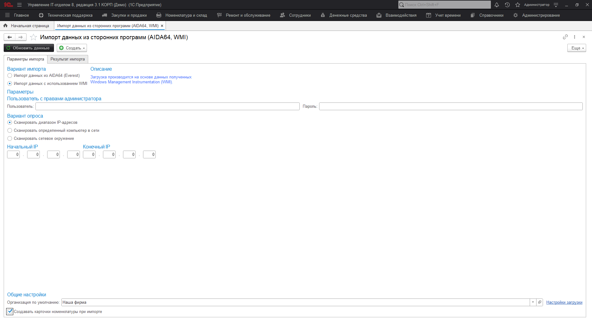Image resolution: width=592 pixels, height=321 pixels.
Task: Open the Еще dropdown menu
Action: click(576, 48)
